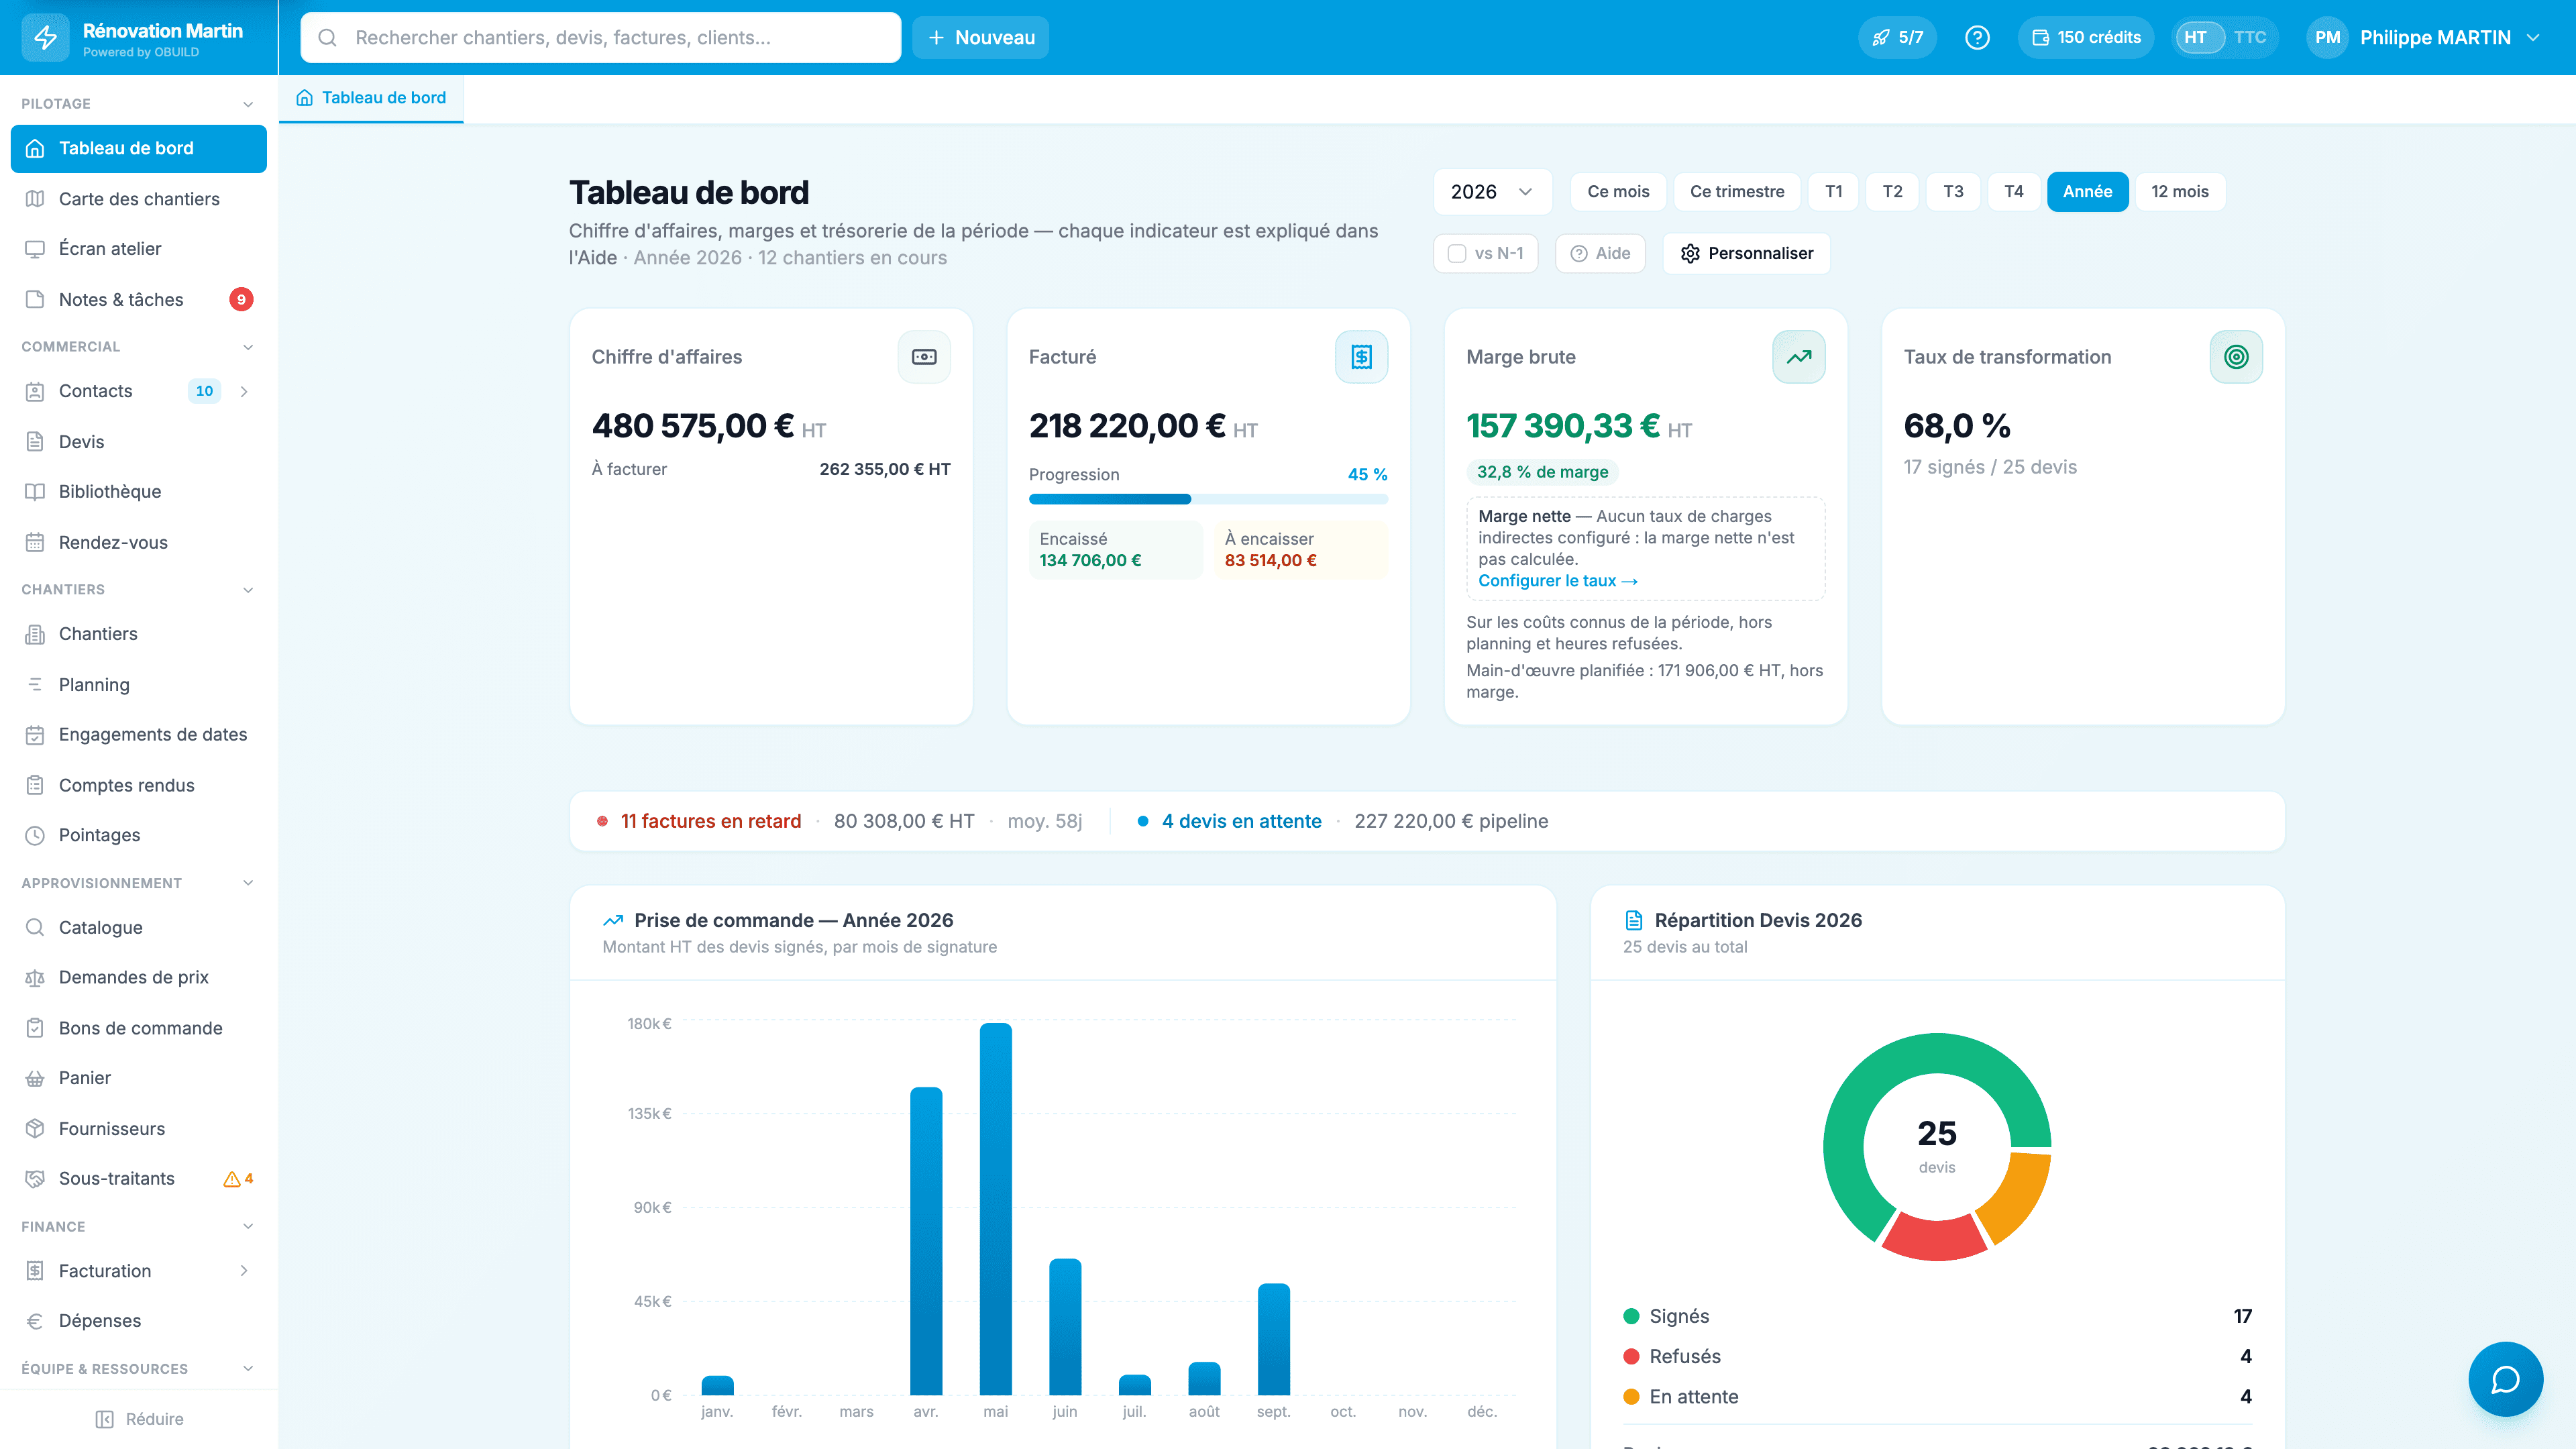This screenshot has height=1449, width=2576.
Task: Select the Tableau de bord tab
Action: 371,97
